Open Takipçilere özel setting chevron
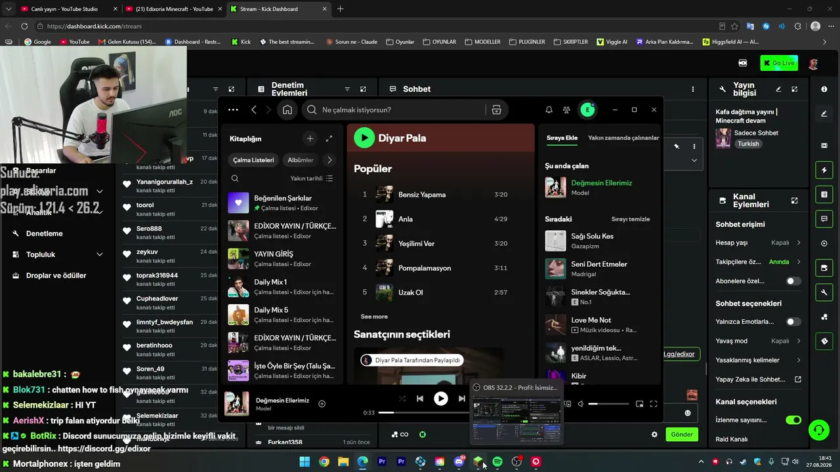This screenshot has height=472, width=840. (x=799, y=262)
